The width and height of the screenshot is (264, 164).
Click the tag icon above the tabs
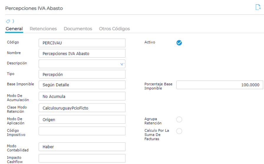(x=8, y=21)
